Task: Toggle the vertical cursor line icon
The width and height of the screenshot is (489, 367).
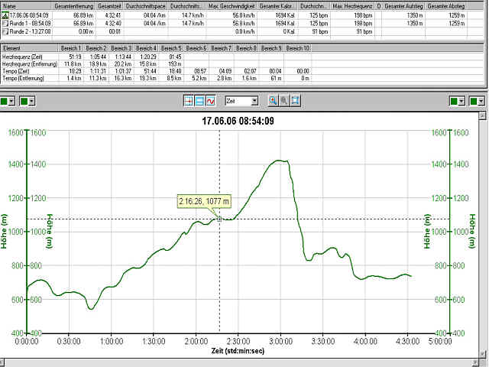Action: 190,101
